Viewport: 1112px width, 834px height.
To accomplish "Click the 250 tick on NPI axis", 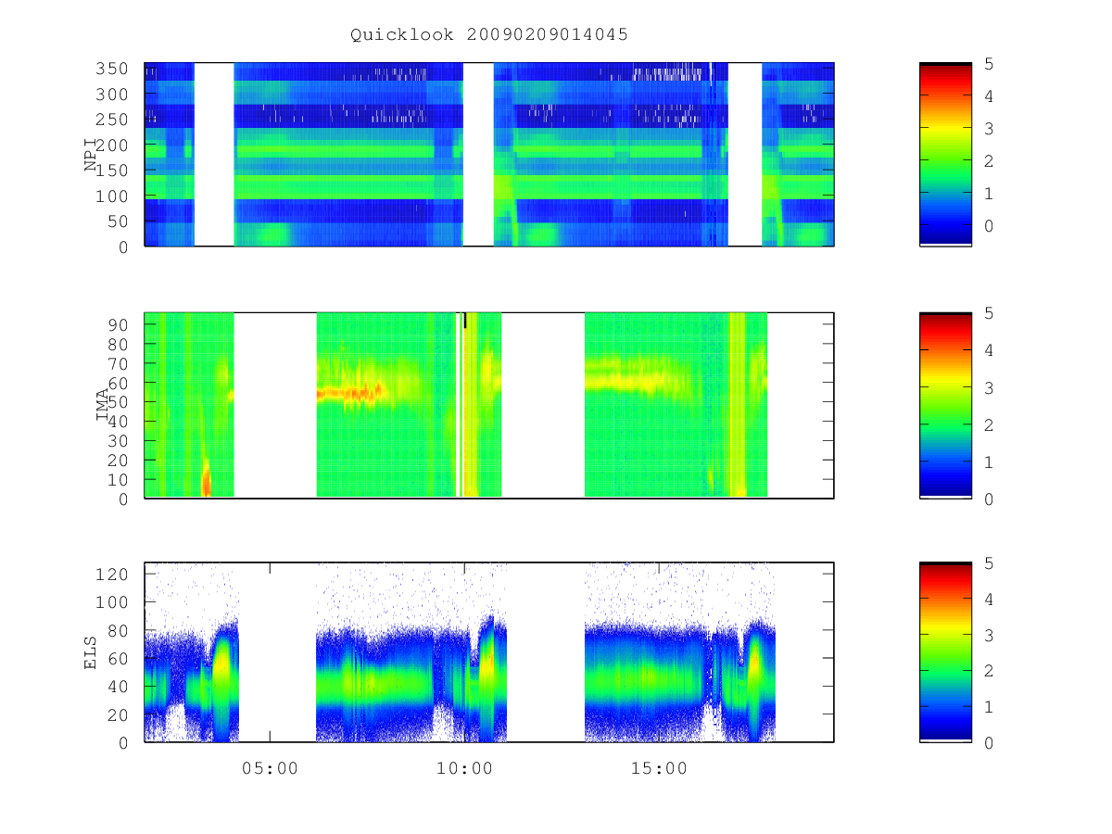I will 113,120.
